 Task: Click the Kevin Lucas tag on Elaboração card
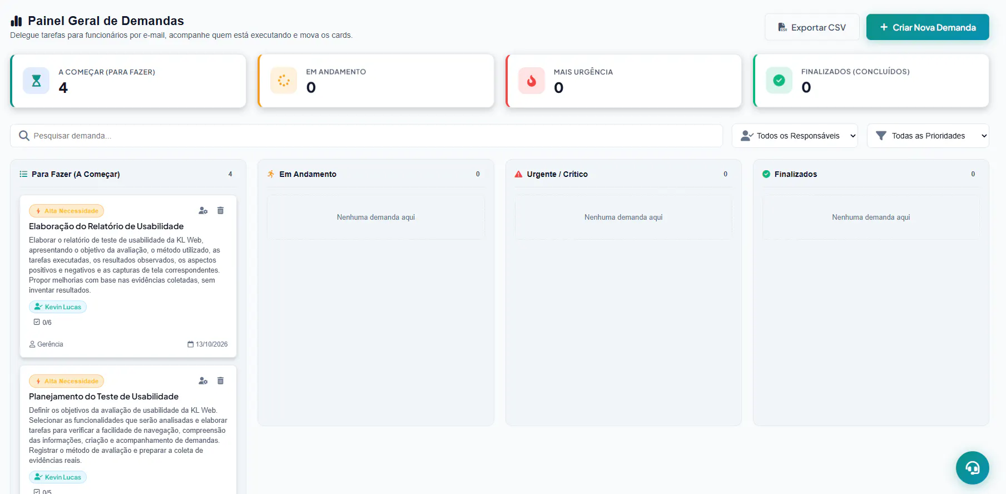pyautogui.click(x=58, y=307)
